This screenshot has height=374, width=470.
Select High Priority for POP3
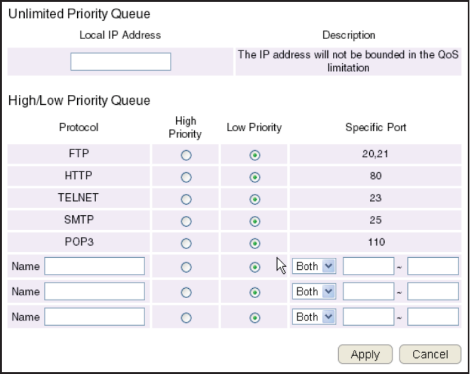(186, 243)
